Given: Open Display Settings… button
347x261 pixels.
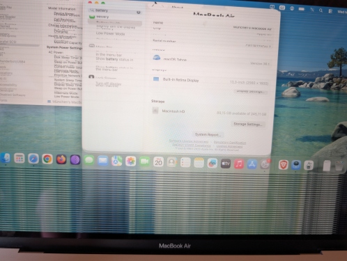Looking at the screenshot, I should [x=250, y=91].
